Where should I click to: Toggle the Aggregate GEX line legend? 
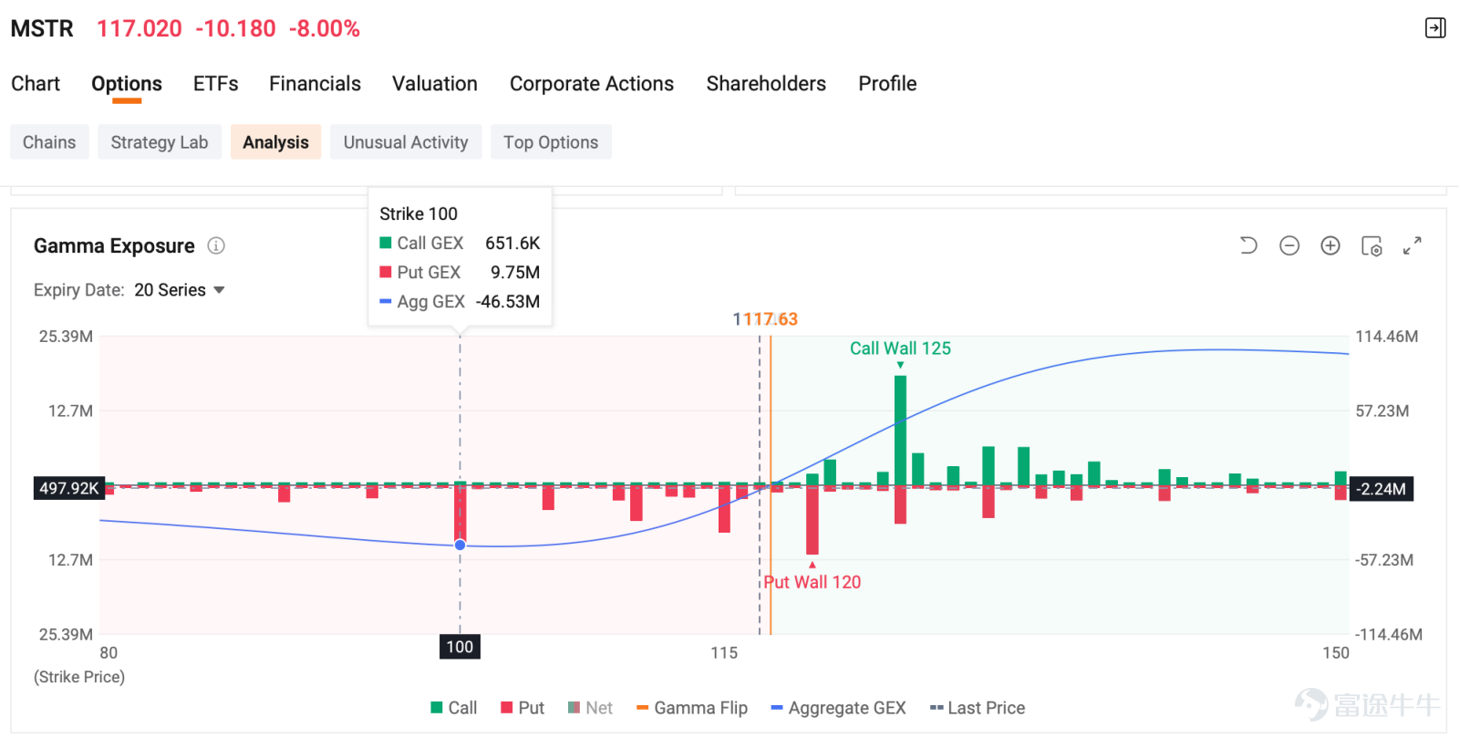click(x=838, y=708)
